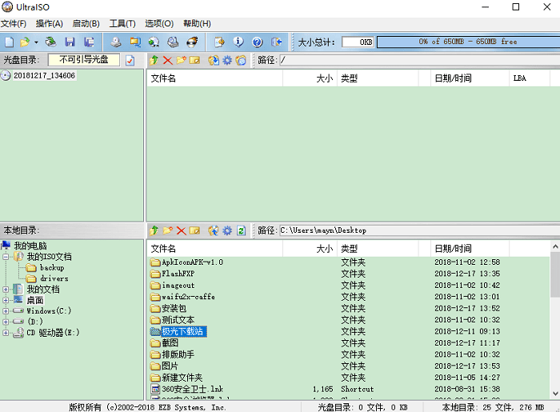Click the boot image properties checkmark icon
Viewport: 560px width, 412px height.
130,60
